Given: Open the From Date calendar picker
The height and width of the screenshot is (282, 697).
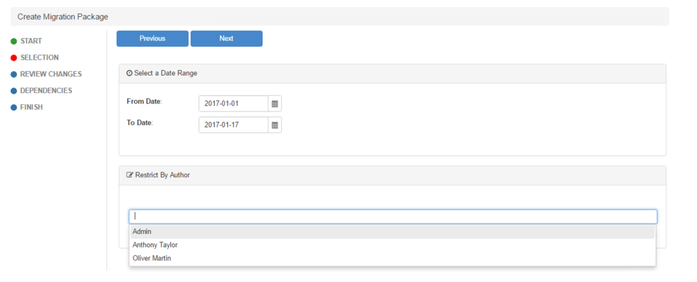Looking at the screenshot, I should click(274, 104).
